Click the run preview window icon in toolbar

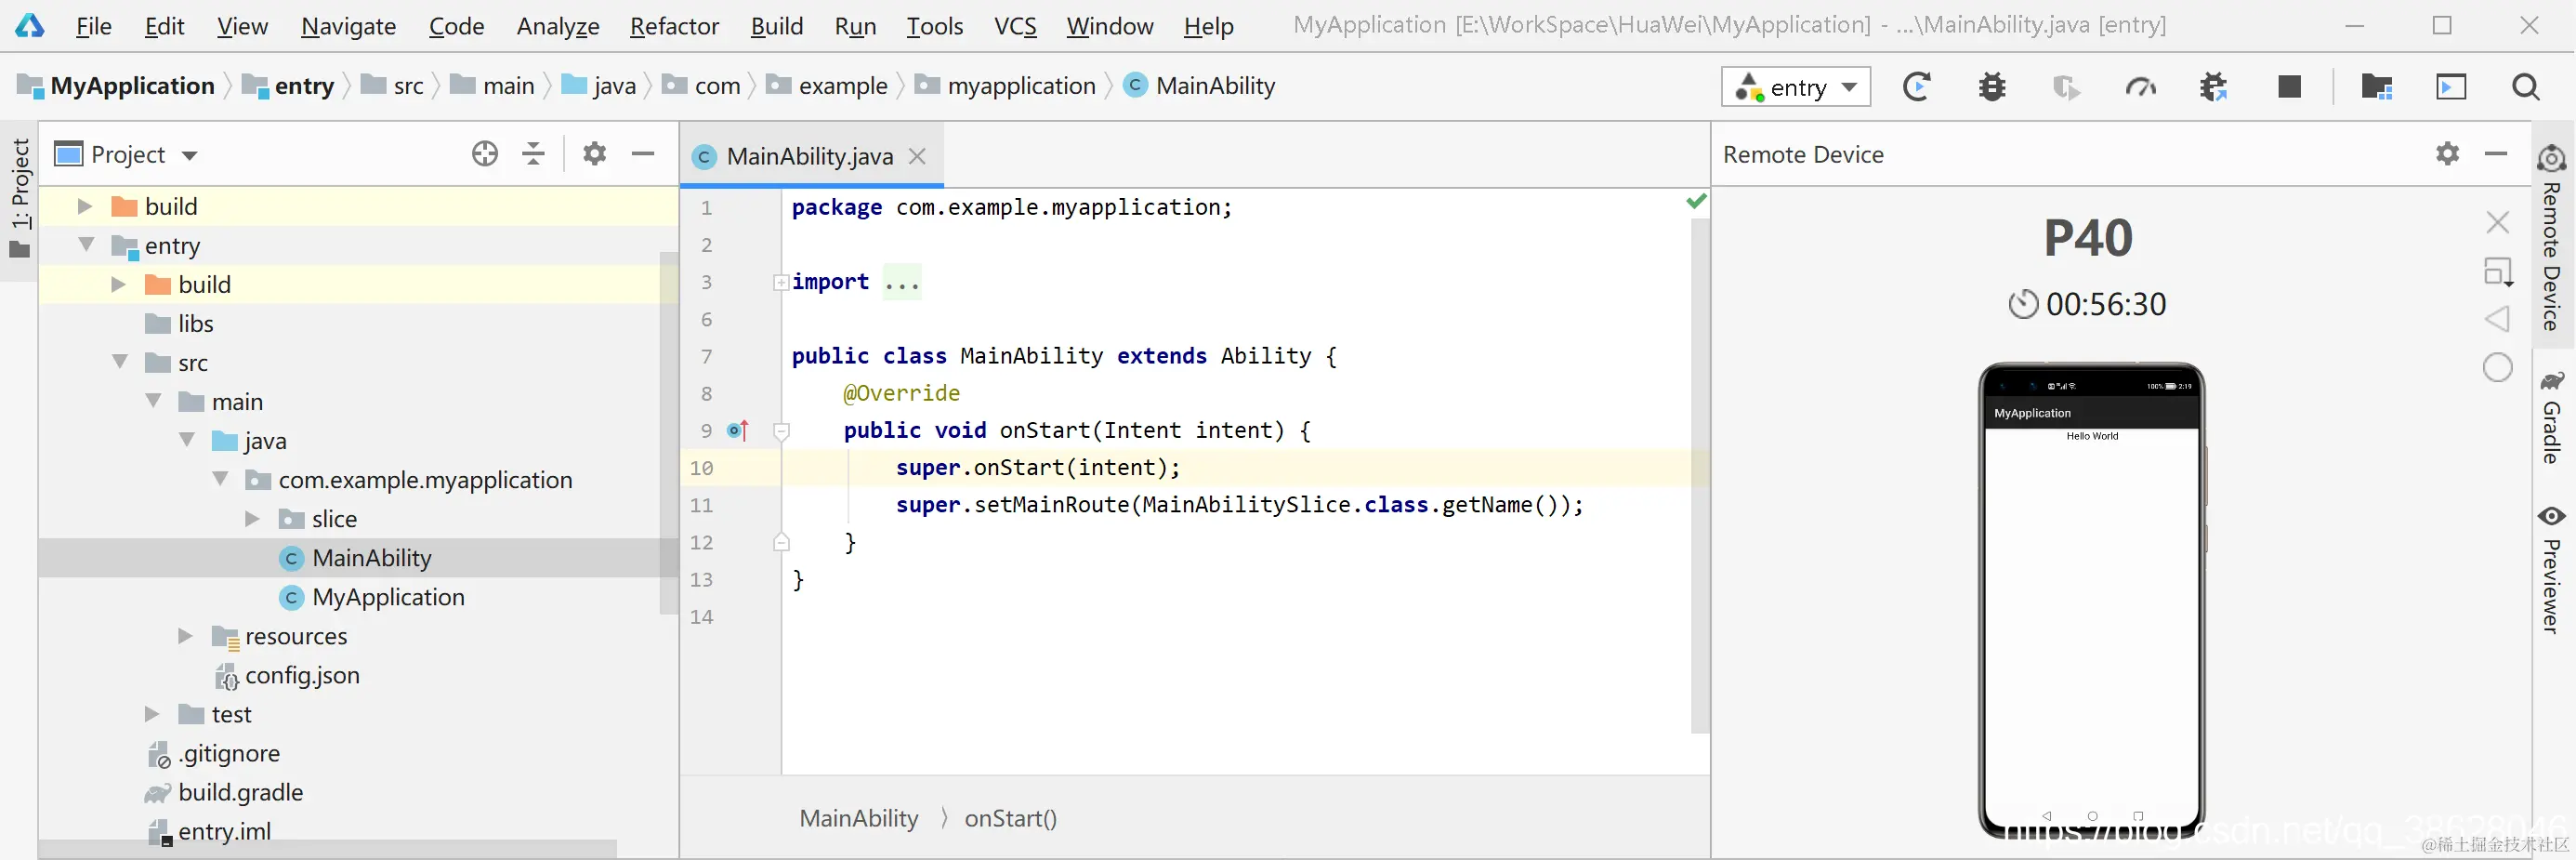tap(2451, 87)
